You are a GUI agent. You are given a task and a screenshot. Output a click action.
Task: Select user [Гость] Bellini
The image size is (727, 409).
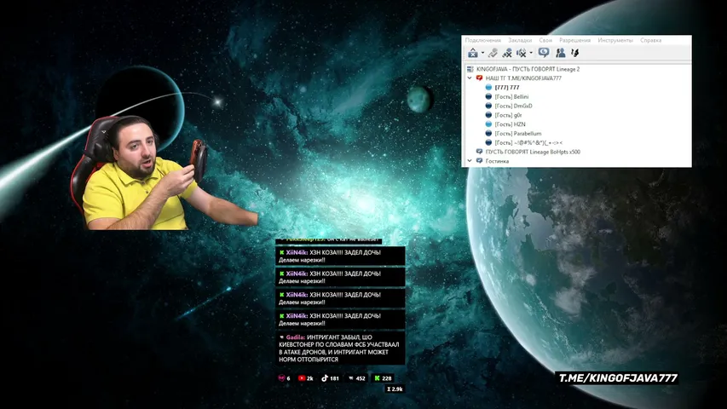pos(511,96)
